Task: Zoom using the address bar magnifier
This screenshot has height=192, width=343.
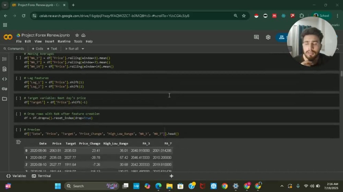Action: [x=236, y=16]
